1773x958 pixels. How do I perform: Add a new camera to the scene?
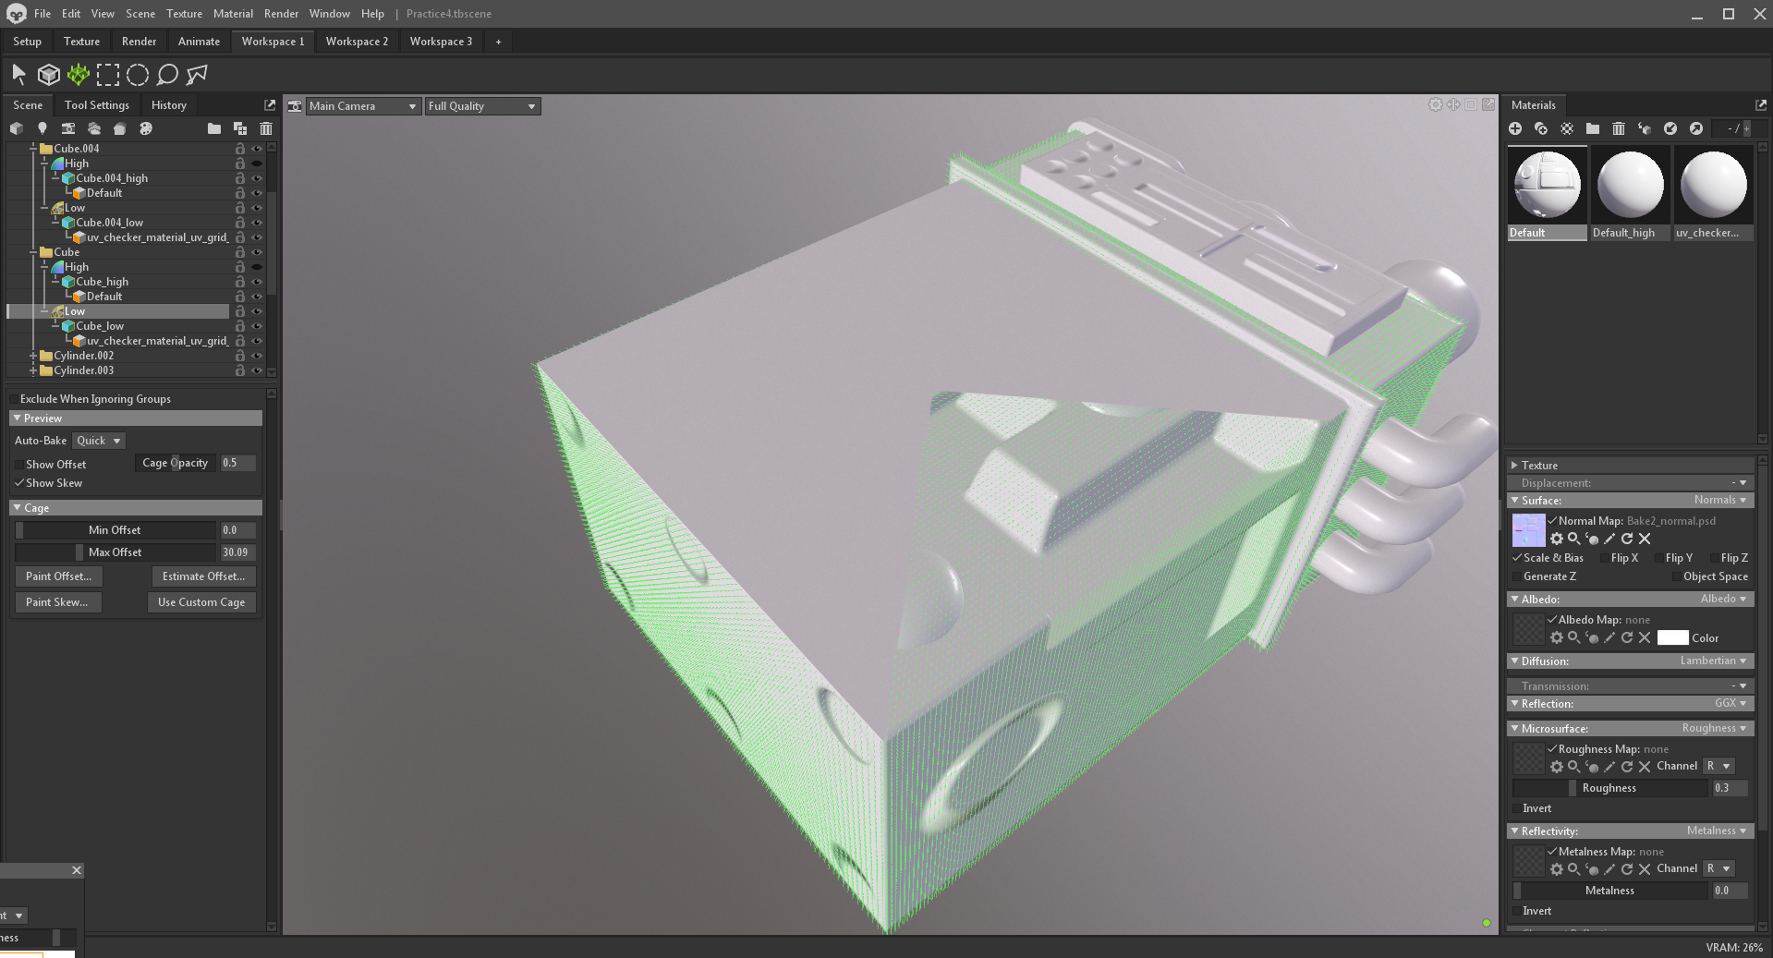tap(68, 128)
